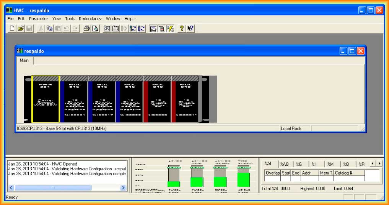Open the Redundancy menu
This screenshot has height=205, width=389.
click(x=90, y=19)
